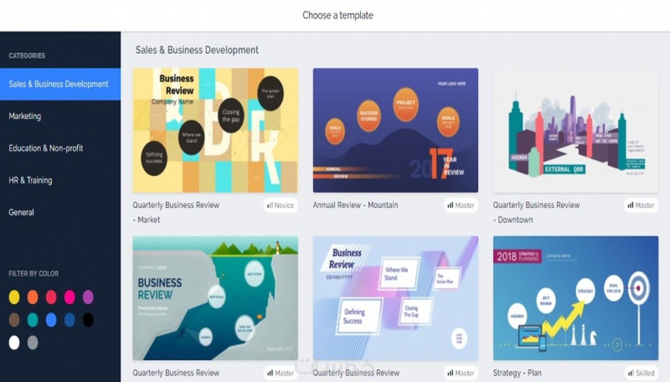
Task: Click the brown color filter swatch
Action: point(14,320)
